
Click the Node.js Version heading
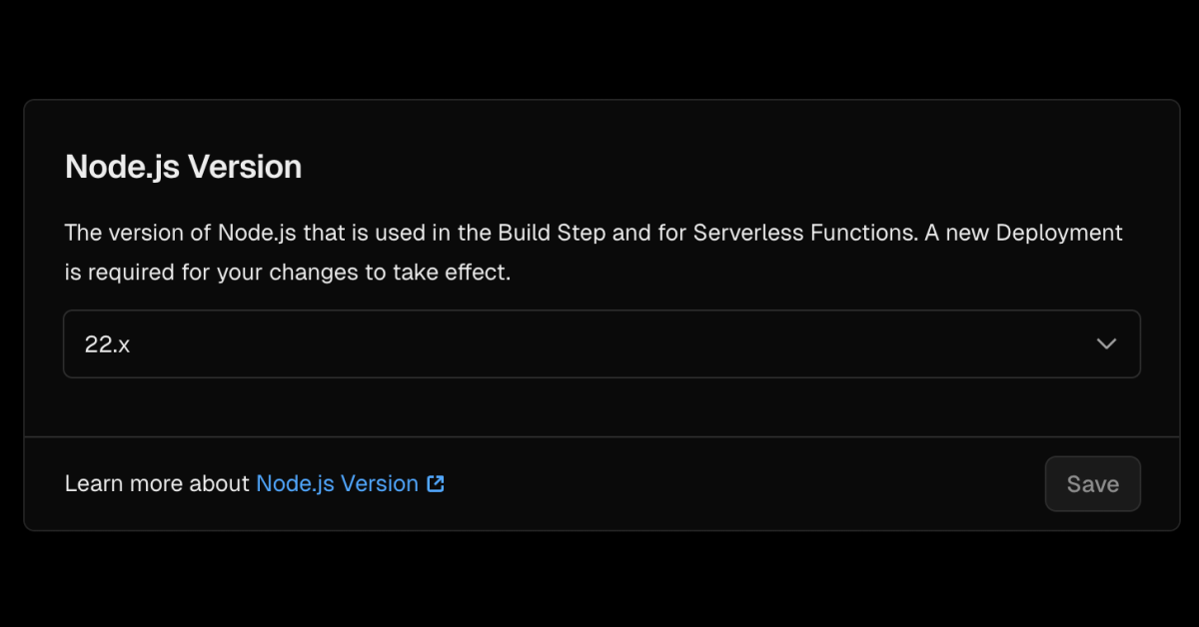183,166
